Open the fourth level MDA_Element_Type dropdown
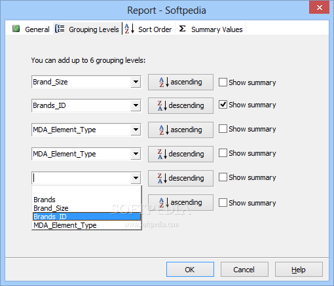 pos(136,154)
